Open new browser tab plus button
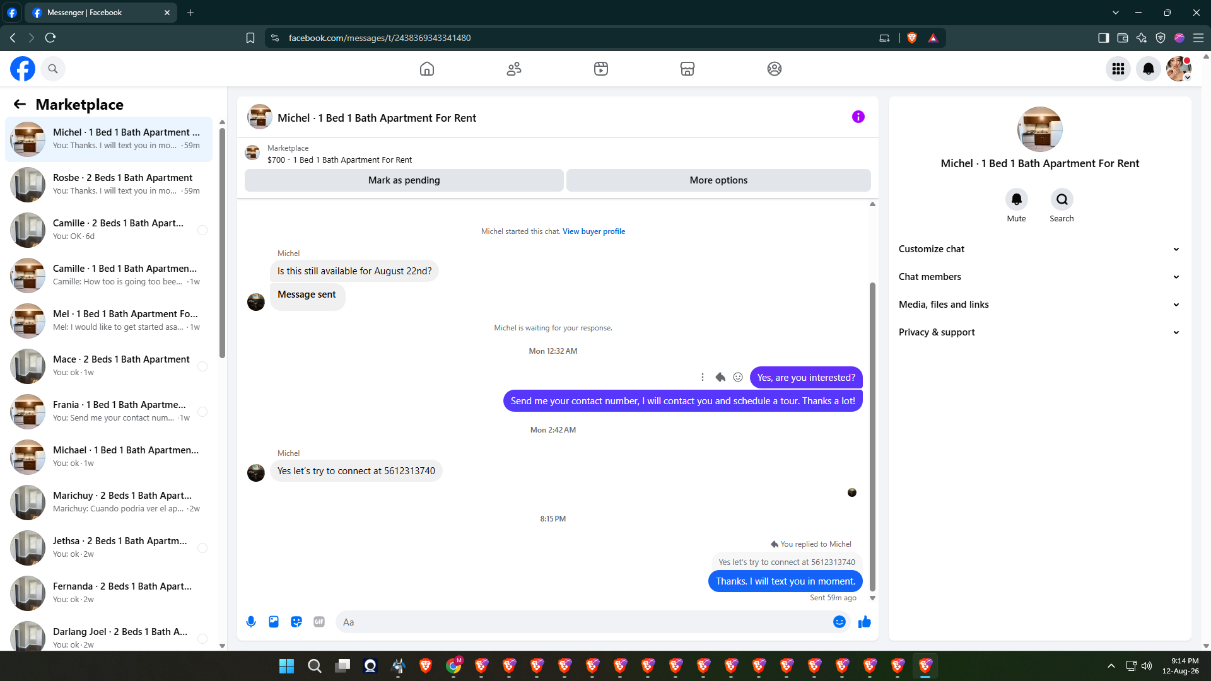1211x681 pixels. tap(190, 13)
